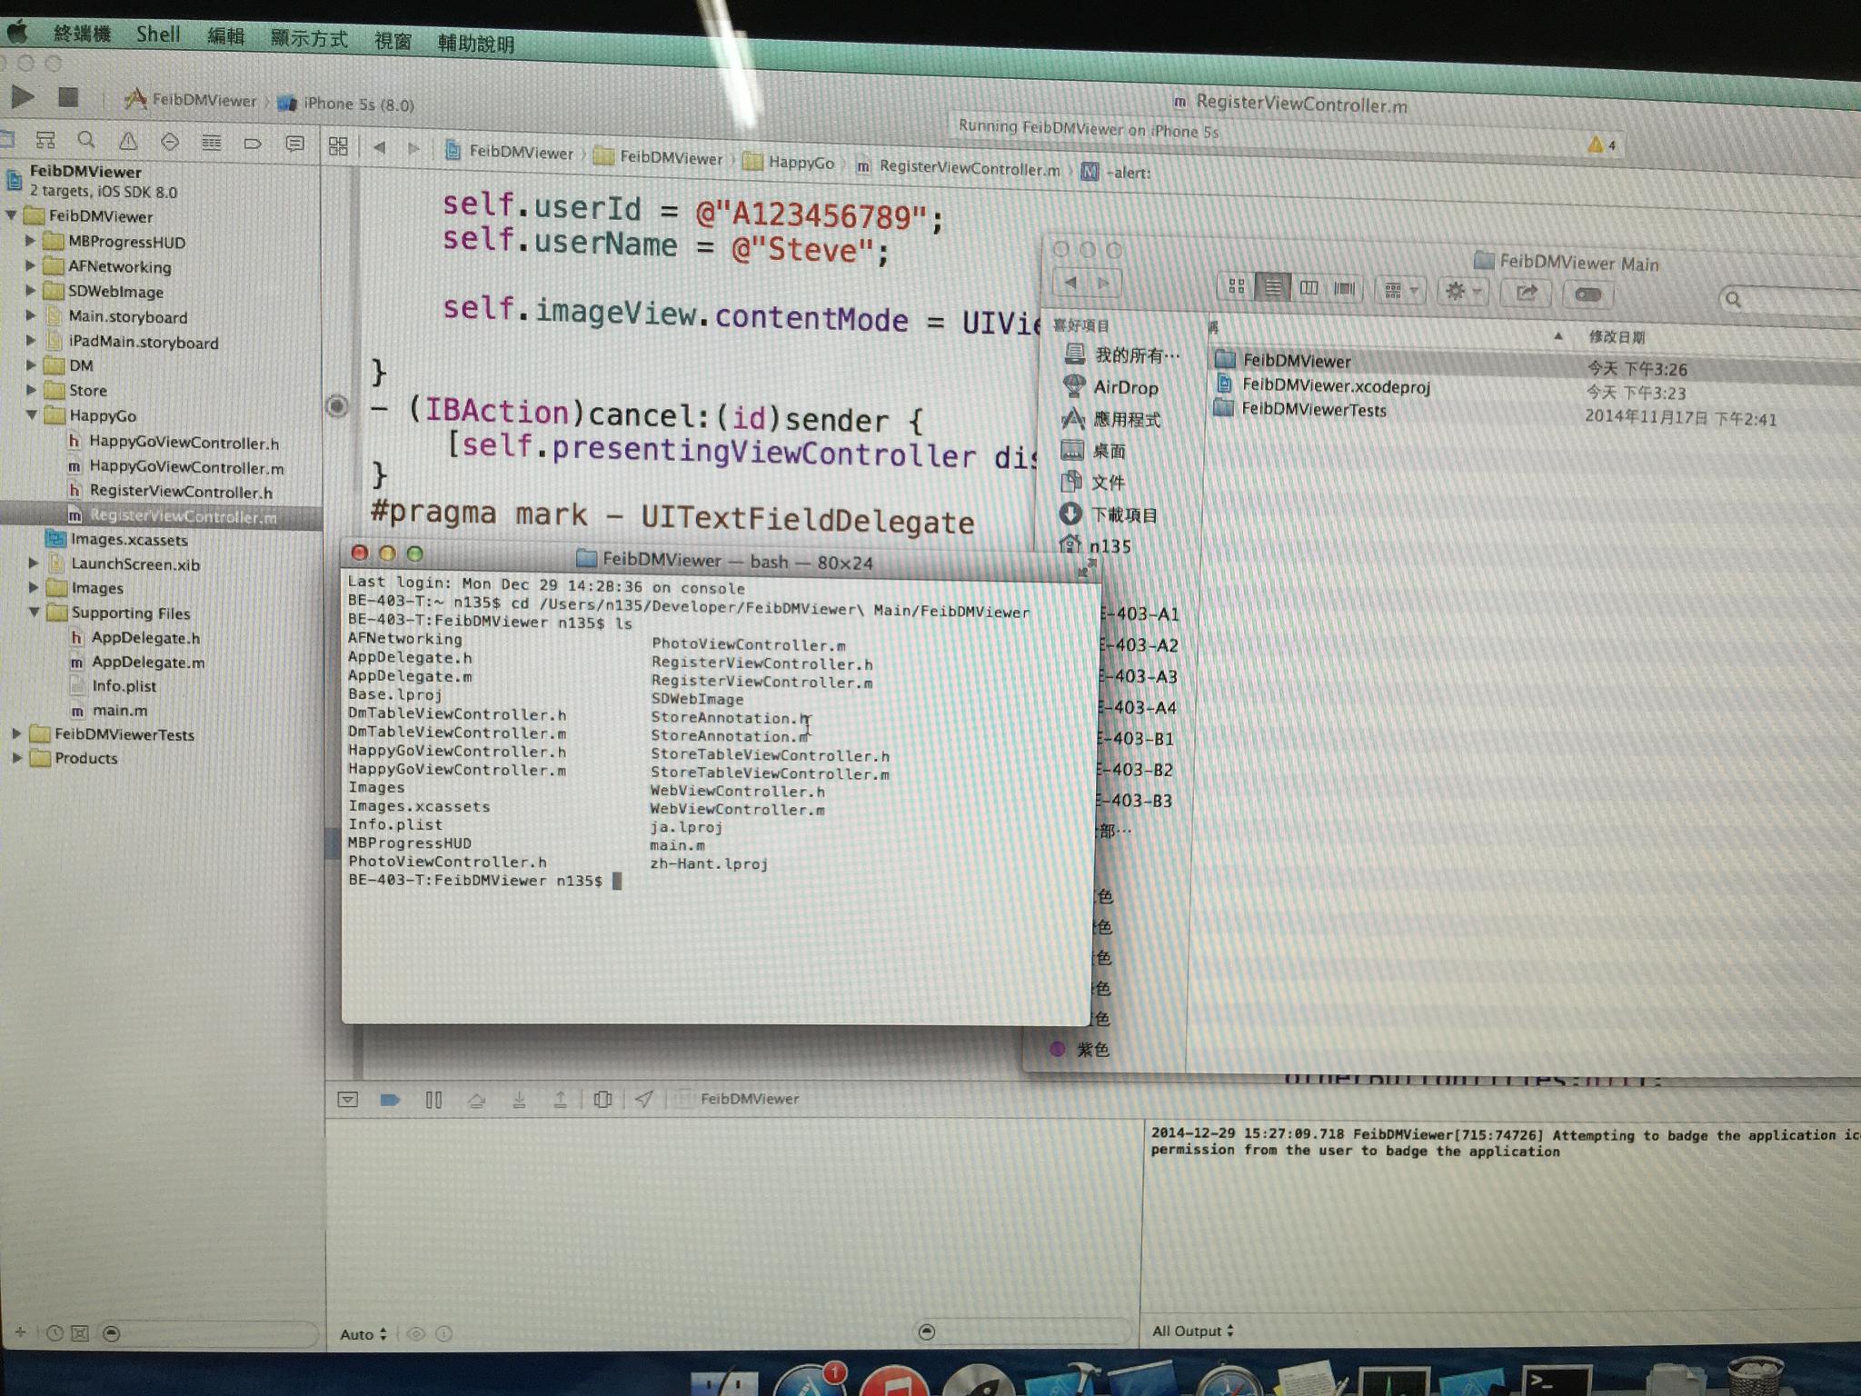Select 下載項目 in Finder sidebar
This screenshot has height=1396, width=1861.
click(x=1110, y=514)
